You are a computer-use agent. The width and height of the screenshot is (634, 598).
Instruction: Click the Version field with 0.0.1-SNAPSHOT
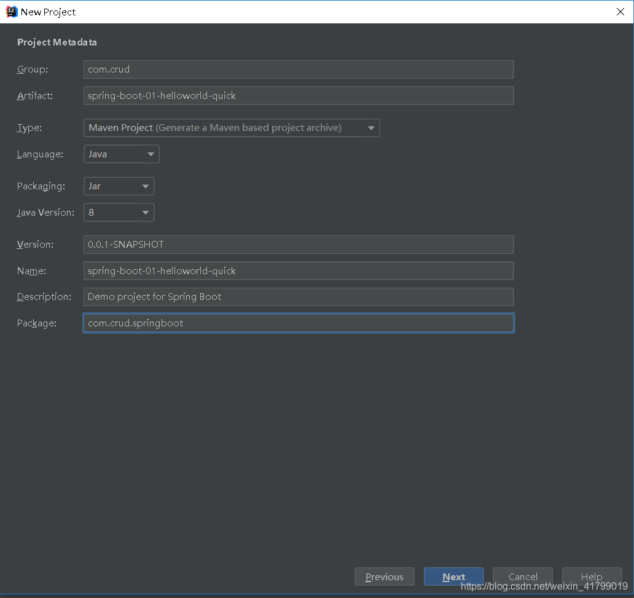(299, 245)
